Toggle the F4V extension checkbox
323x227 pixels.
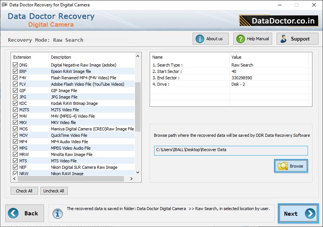[15, 78]
